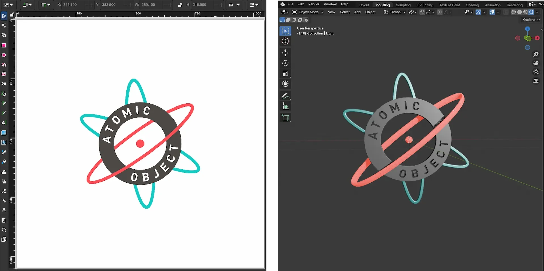Image resolution: width=544 pixels, height=271 pixels.
Task: Select the Inkscape ellipse tool
Action: 4,55
